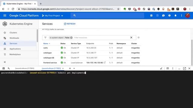Click the Evernote green elephant extension icon
The width and height of the screenshot is (193, 108).
coord(125,9)
